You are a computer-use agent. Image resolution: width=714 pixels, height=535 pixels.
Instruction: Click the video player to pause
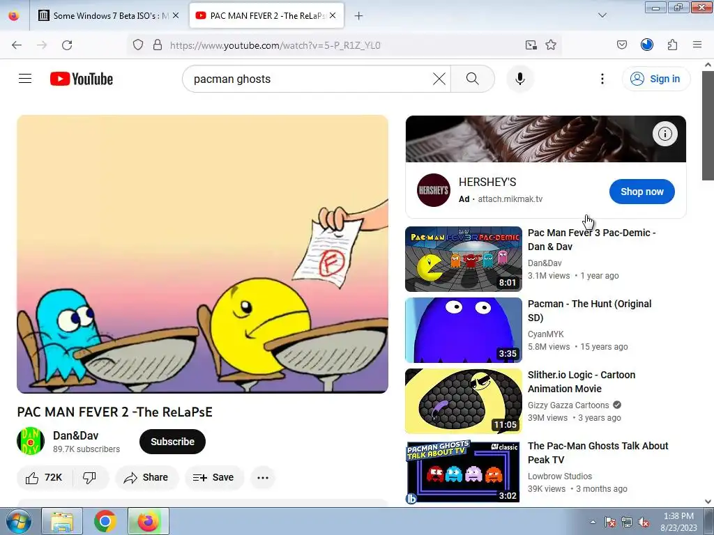(x=203, y=254)
